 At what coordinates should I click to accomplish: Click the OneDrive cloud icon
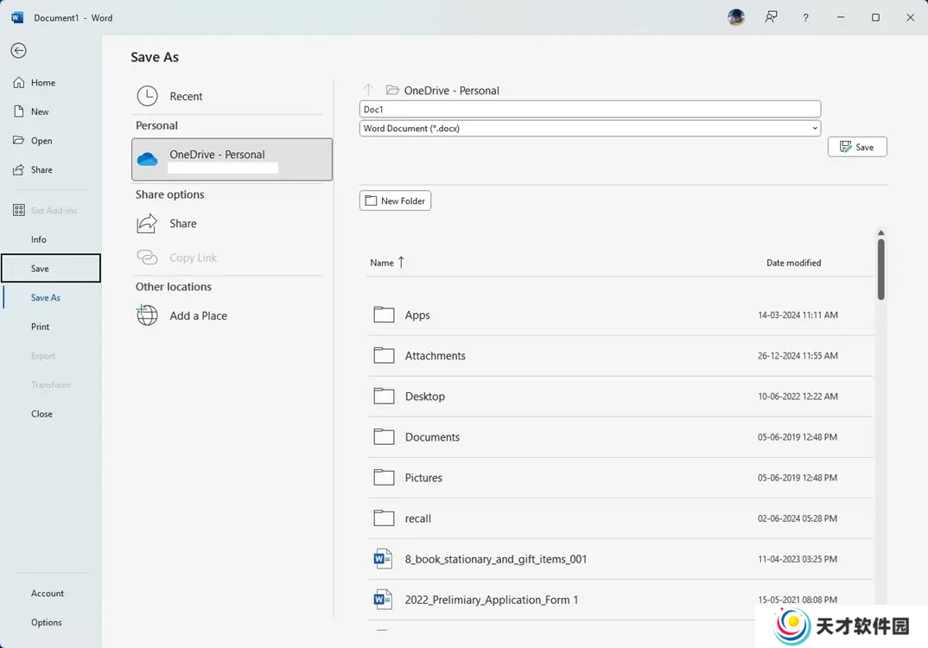pyautogui.click(x=148, y=159)
